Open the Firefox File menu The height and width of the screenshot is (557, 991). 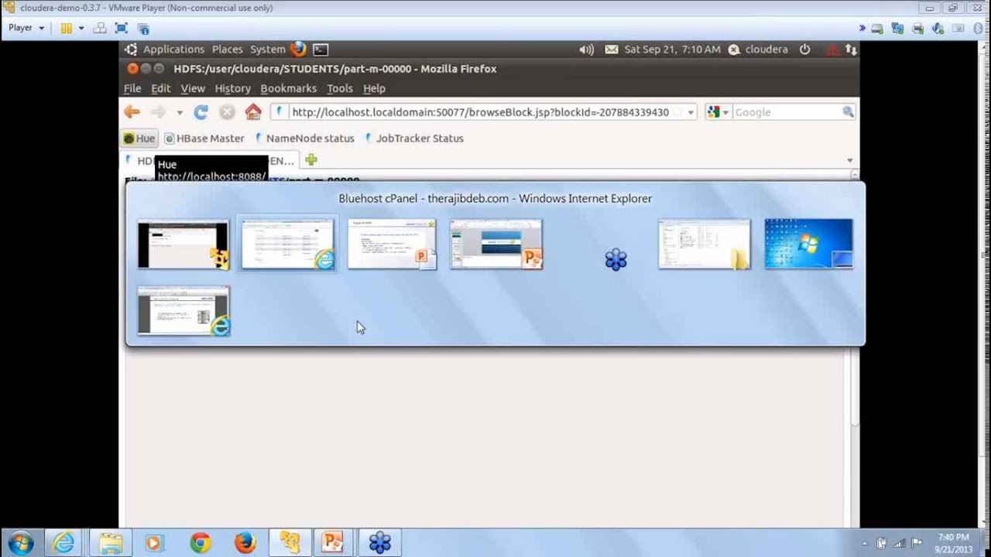(132, 88)
